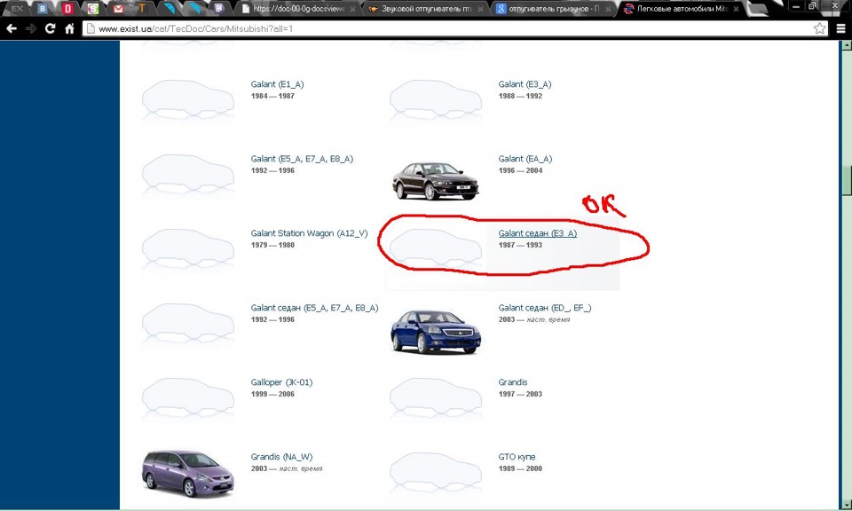Viewport: 852px width, 511px height.
Task: Select the years text 1989 — 2000
Action: pyautogui.click(x=520, y=468)
